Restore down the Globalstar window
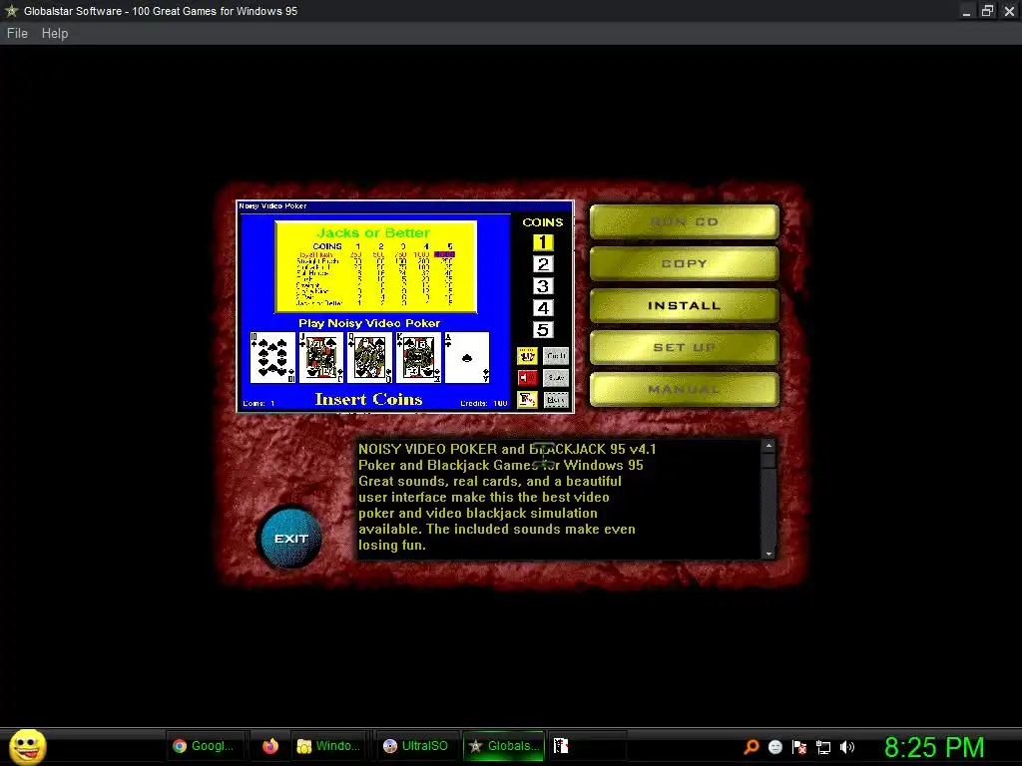Image resolution: width=1022 pixels, height=766 pixels. [x=987, y=10]
